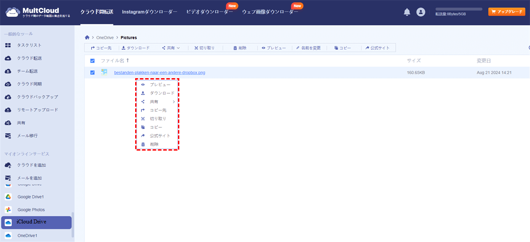The height and width of the screenshot is (242, 530).
Task: Switch to ビデオダウンローダー tab
Action: (210, 12)
